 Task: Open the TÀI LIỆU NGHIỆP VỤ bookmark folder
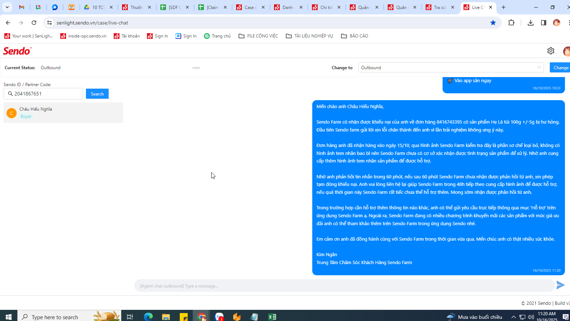click(309, 36)
